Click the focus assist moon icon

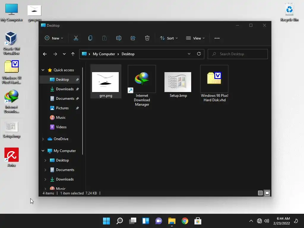point(296,221)
